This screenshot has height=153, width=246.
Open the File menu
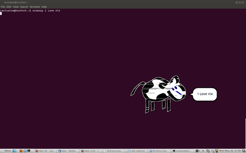(3, 7)
